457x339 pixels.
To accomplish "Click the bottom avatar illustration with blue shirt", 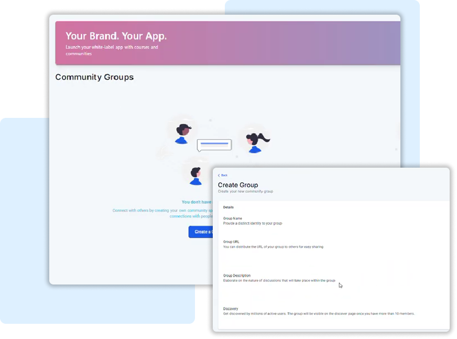I will [196, 175].
